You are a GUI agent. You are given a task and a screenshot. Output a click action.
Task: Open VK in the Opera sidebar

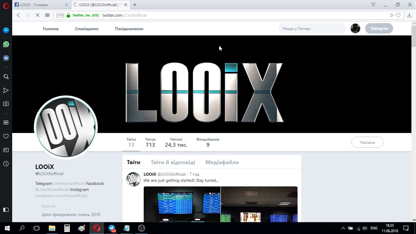point(6,58)
